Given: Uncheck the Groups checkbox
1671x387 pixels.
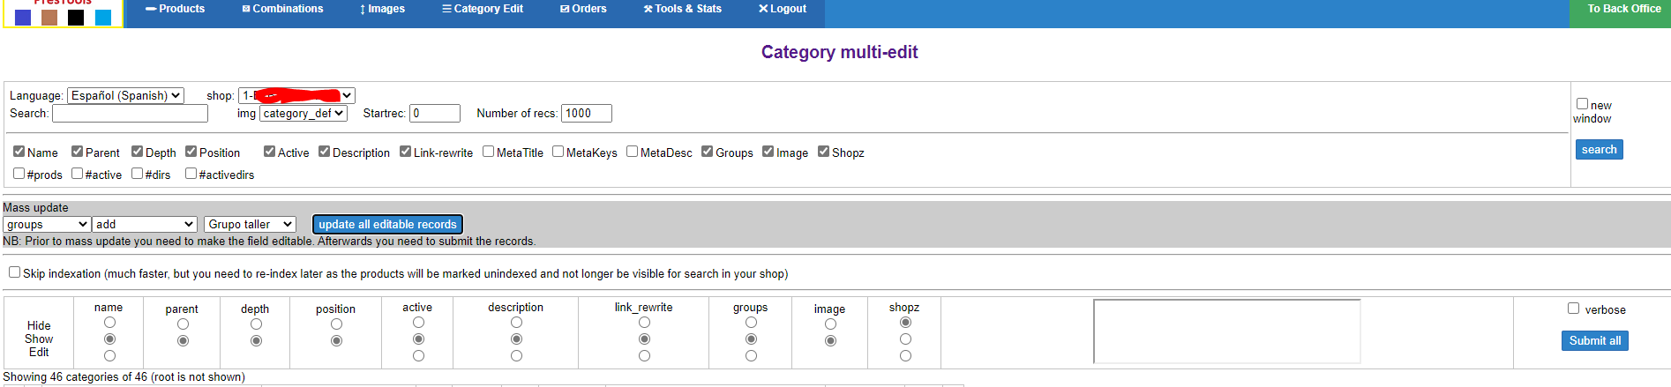Looking at the screenshot, I should [707, 152].
